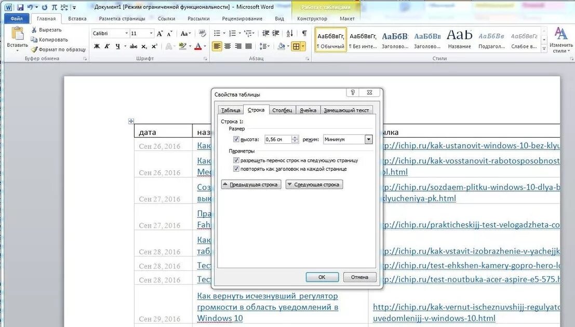Open the Calibri font name dropdown
The image size is (575, 327).
(127, 33)
